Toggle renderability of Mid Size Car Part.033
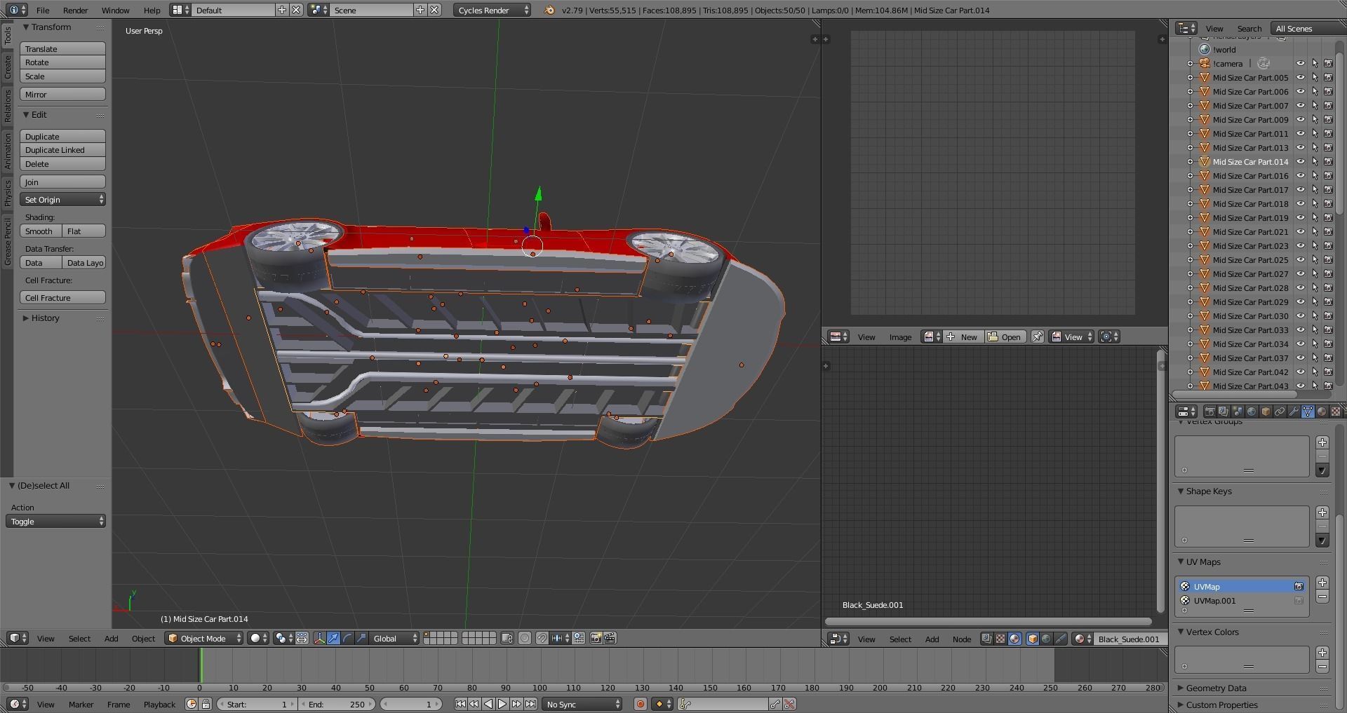1347x713 pixels. pyautogui.click(x=1328, y=330)
